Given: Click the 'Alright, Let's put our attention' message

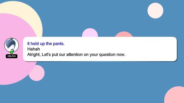Looking at the screenshot, I should point(76,55).
